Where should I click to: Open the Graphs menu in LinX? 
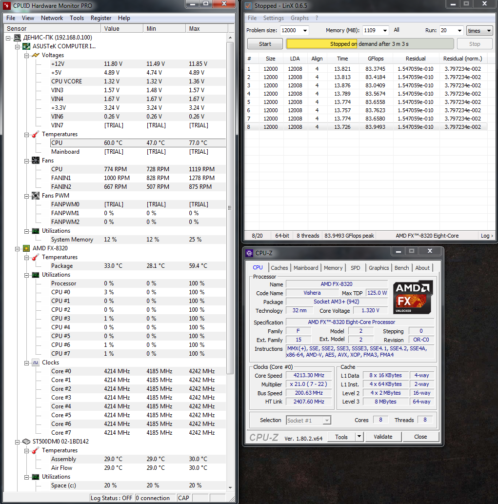(x=299, y=18)
